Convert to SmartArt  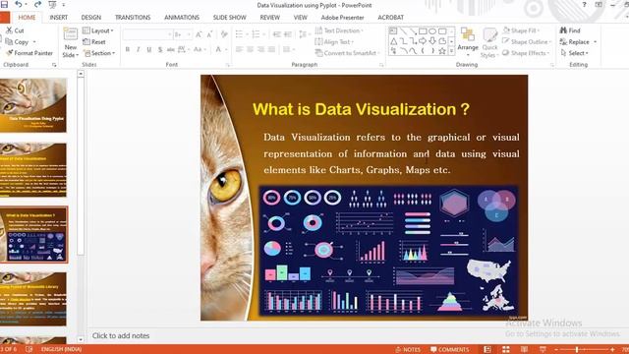[347, 53]
